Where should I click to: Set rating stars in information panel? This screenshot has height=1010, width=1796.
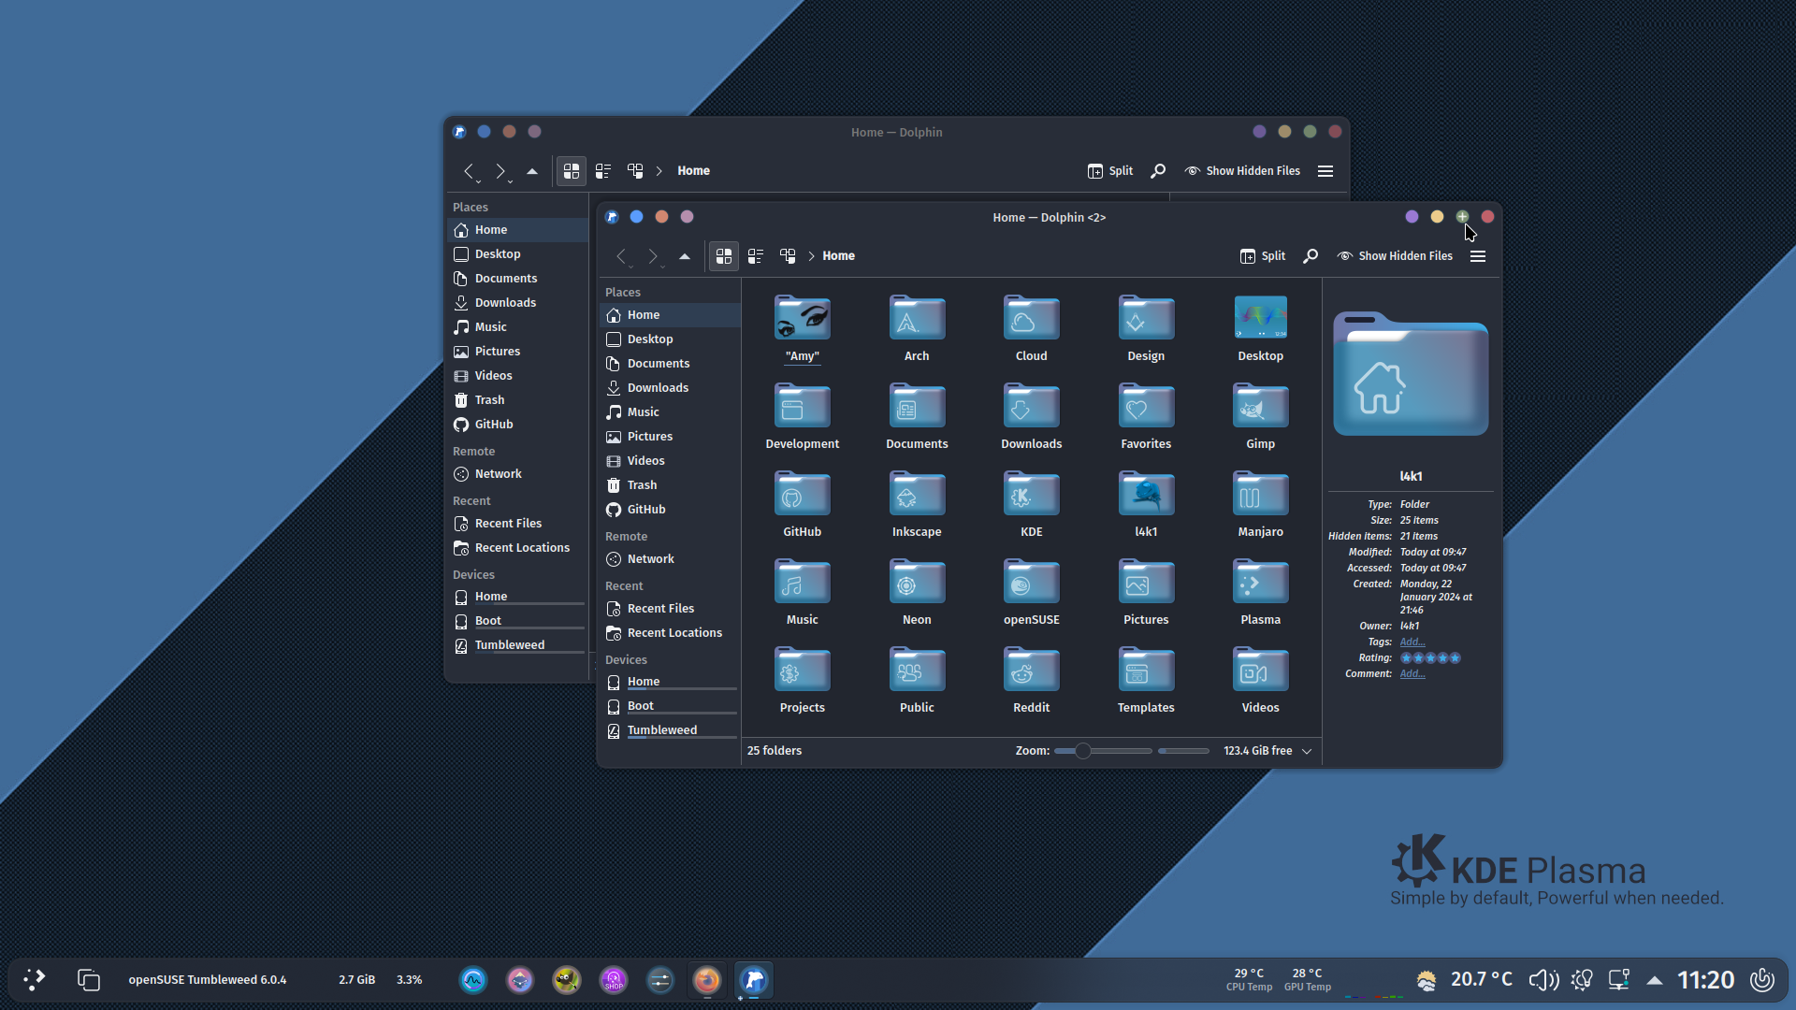[1430, 658]
